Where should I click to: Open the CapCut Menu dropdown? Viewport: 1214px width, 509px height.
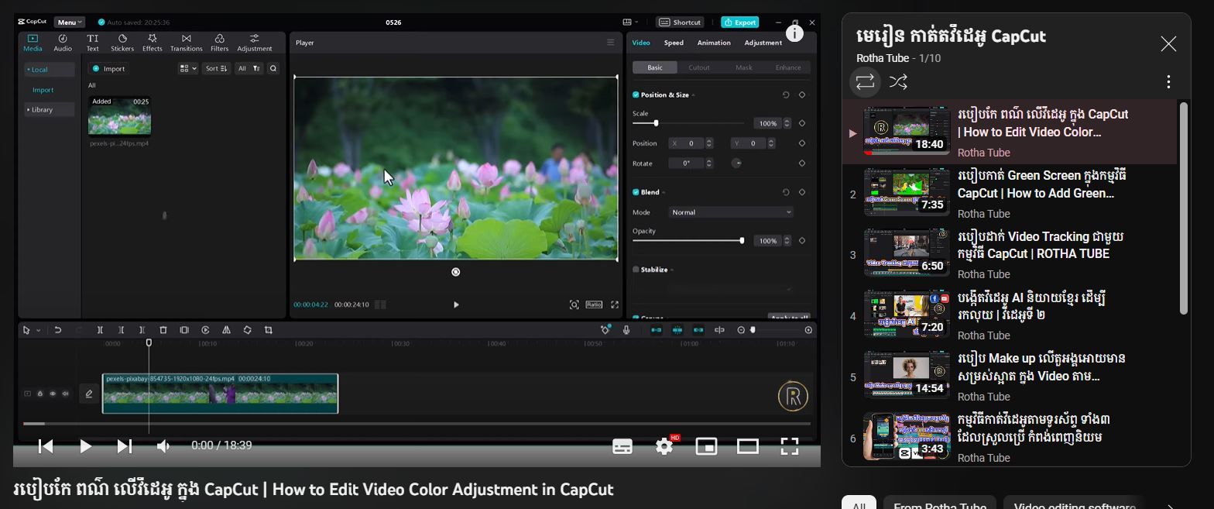[x=70, y=22]
